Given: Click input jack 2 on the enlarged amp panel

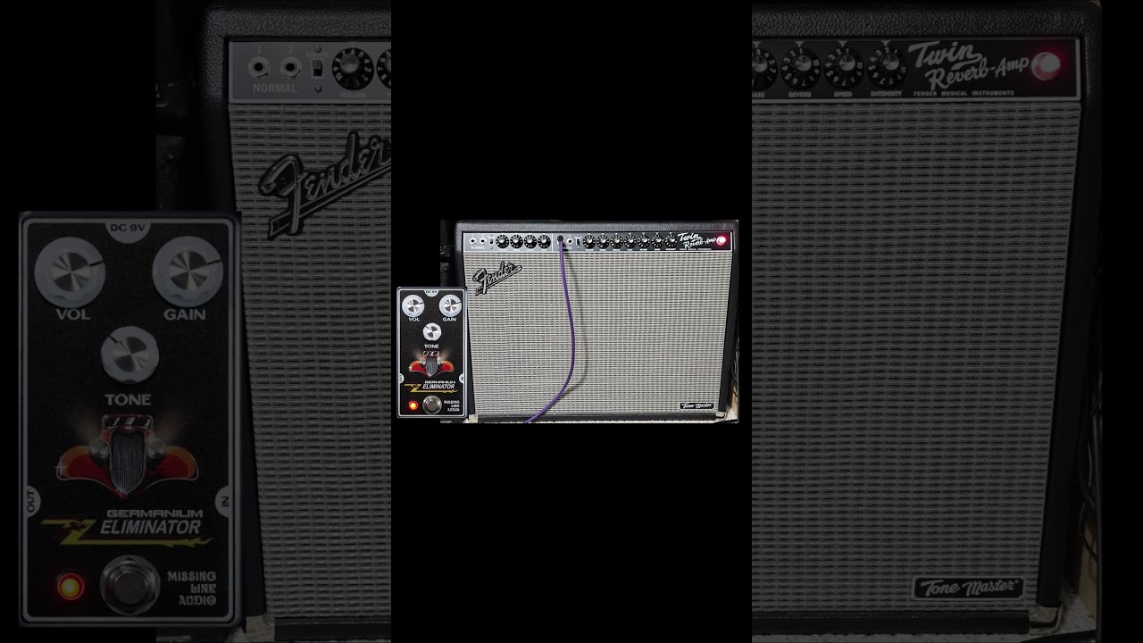Looking at the screenshot, I should tap(291, 67).
